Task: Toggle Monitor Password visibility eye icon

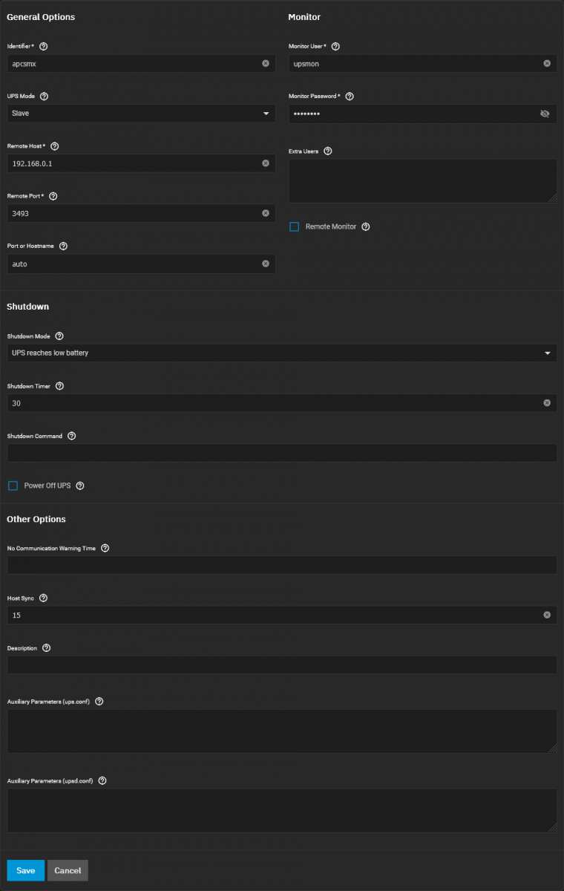Action: pos(545,114)
